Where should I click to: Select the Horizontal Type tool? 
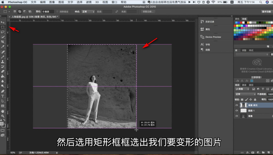click(3, 96)
